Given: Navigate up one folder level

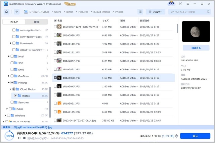Looking at the screenshot, I should tap(16, 12).
